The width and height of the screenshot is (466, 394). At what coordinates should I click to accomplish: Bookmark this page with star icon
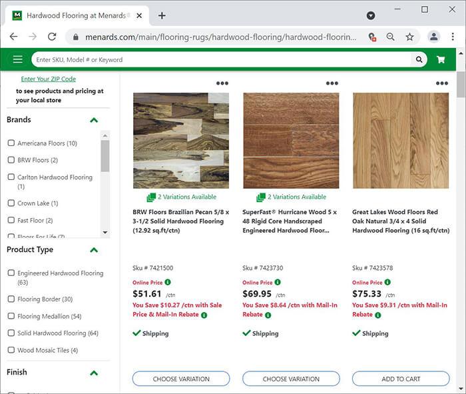(x=409, y=37)
